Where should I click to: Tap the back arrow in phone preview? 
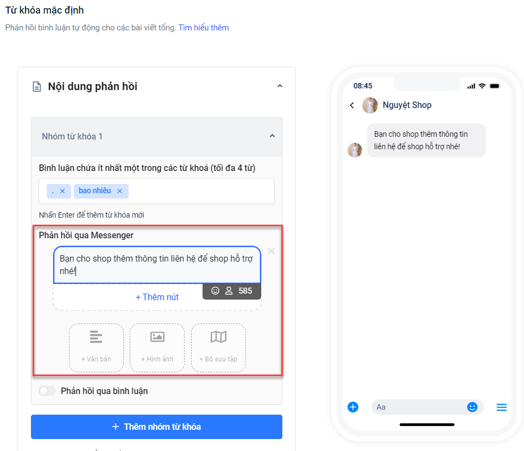352,106
